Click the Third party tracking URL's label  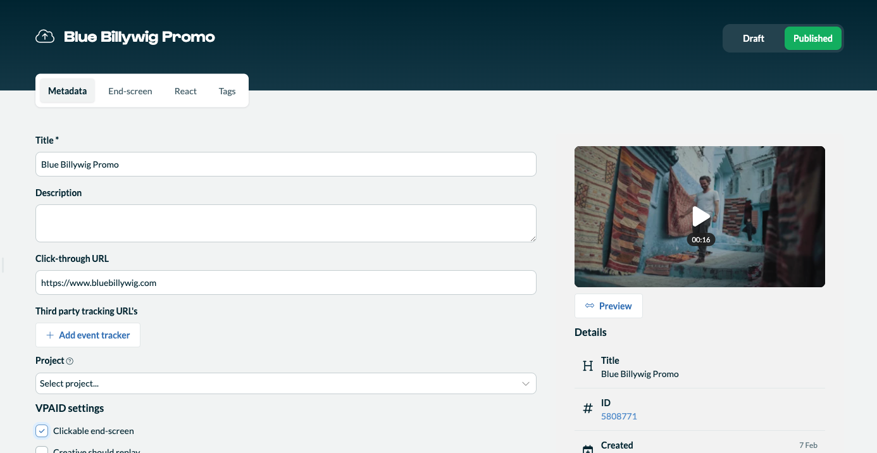click(87, 311)
